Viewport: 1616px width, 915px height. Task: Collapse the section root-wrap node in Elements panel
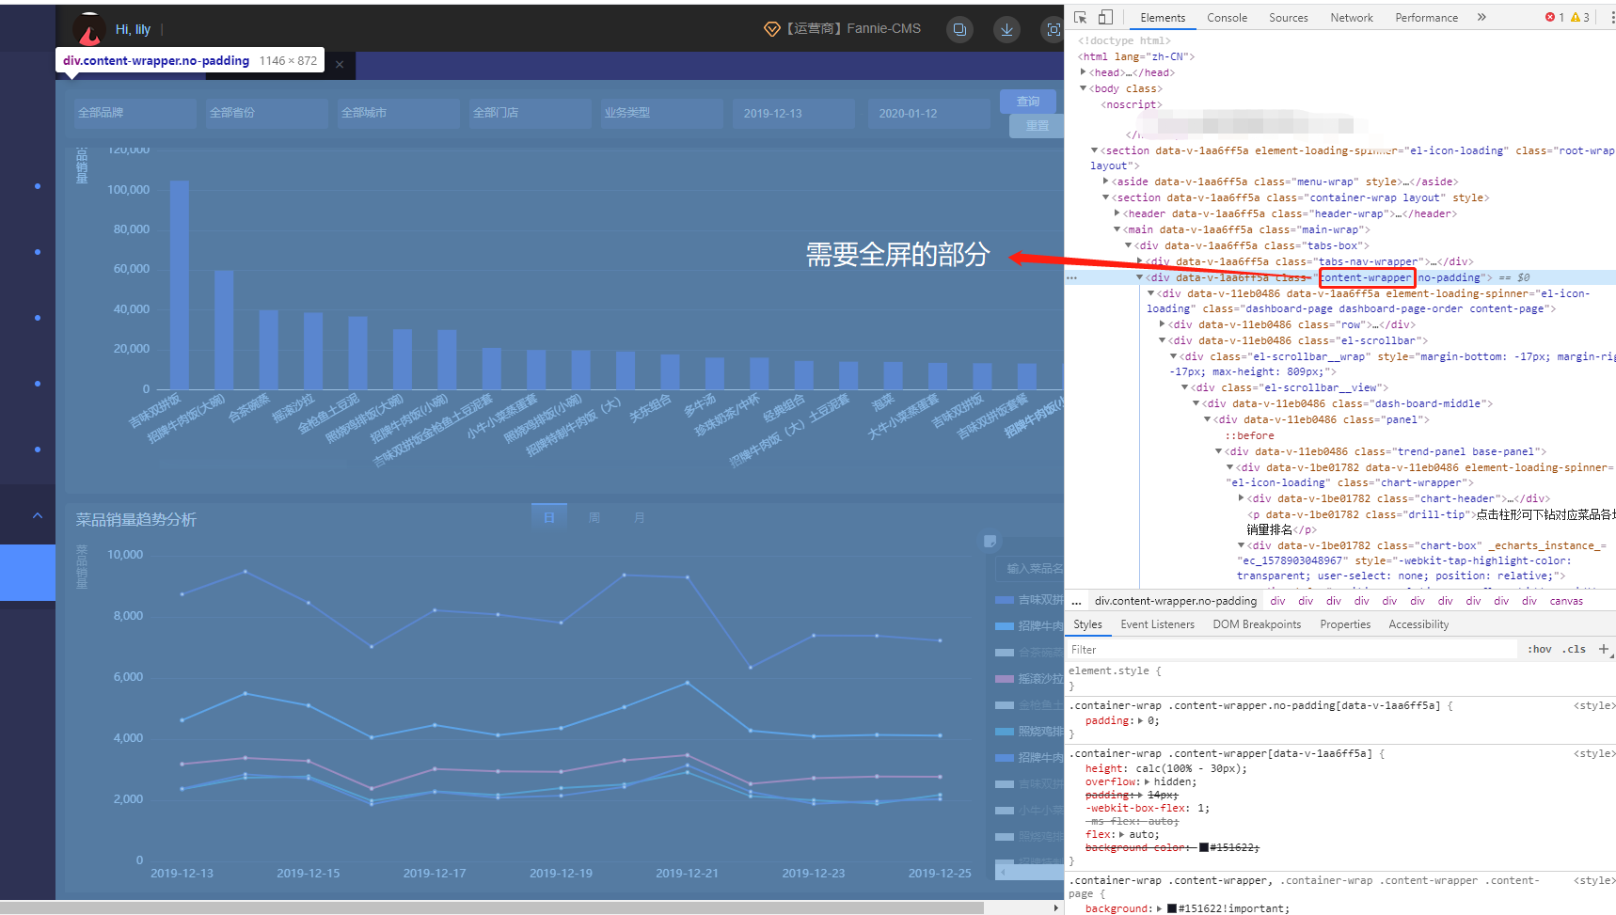(1095, 150)
